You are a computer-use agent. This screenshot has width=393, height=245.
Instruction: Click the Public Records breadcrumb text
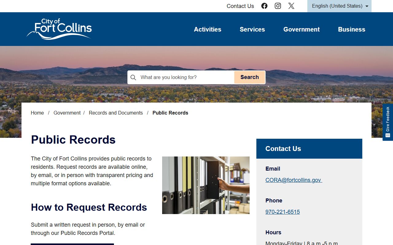[x=170, y=113]
